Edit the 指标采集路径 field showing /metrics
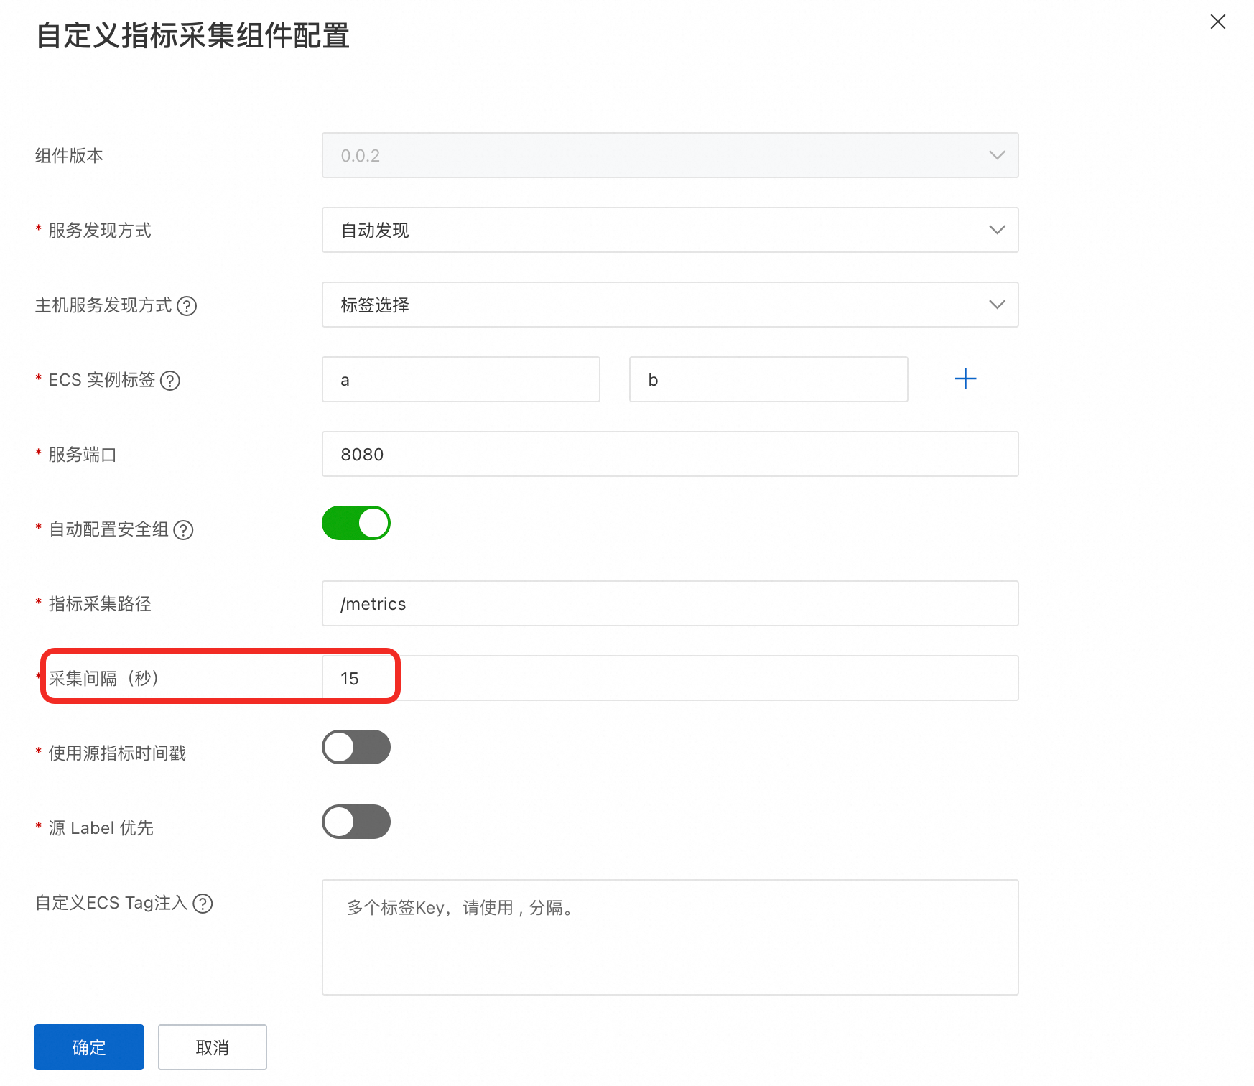The width and height of the screenshot is (1254, 1086). point(670,603)
